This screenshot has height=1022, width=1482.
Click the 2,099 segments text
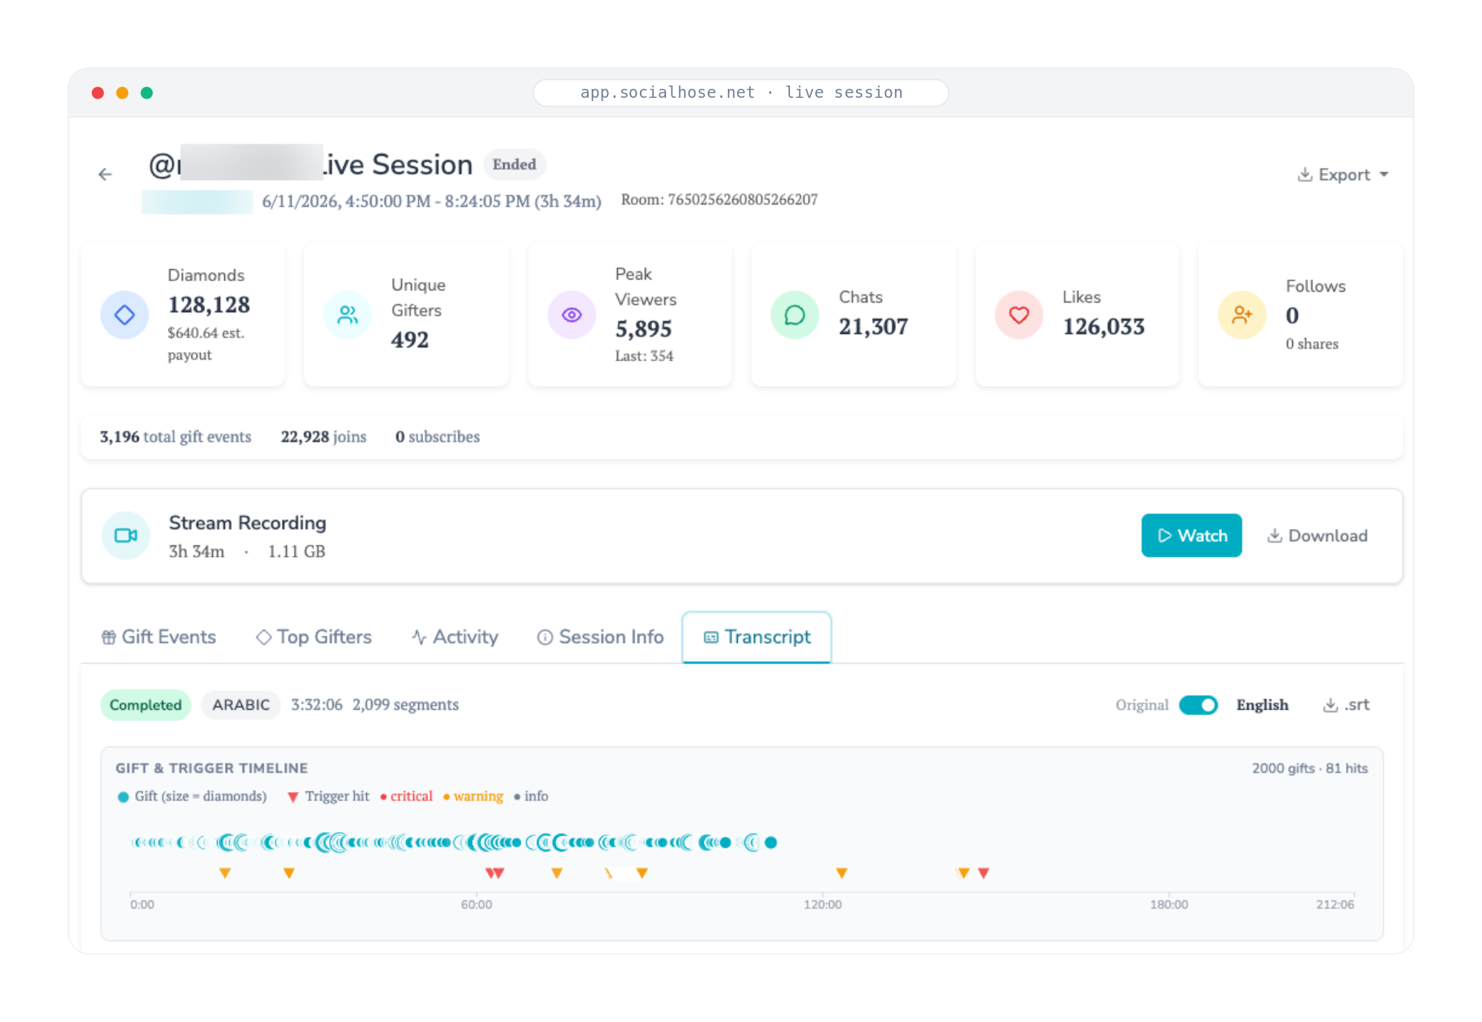coord(406,705)
